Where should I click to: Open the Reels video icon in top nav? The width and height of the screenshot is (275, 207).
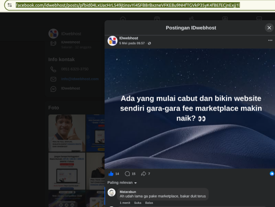point(157,19)
